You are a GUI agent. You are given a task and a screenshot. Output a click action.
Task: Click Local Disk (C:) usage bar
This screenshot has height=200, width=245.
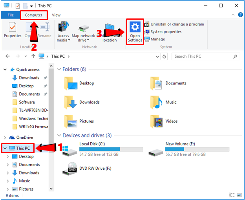click(x=111, y=149)
